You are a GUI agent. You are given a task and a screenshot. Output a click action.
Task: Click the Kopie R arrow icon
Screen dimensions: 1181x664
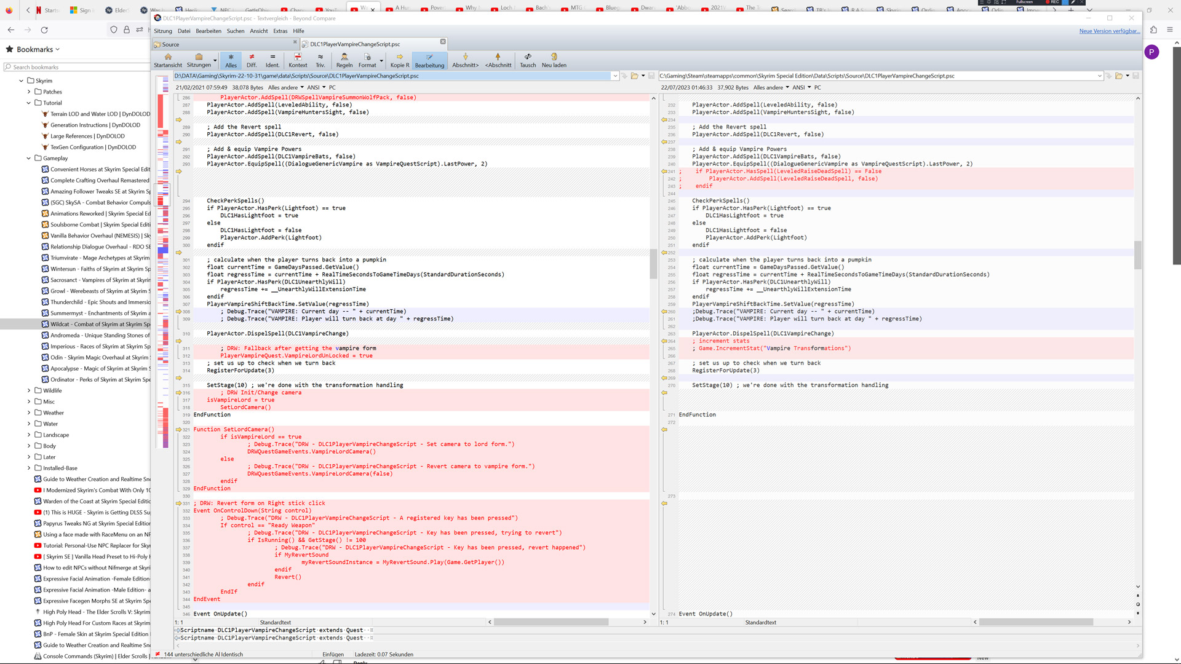[399, 57]
